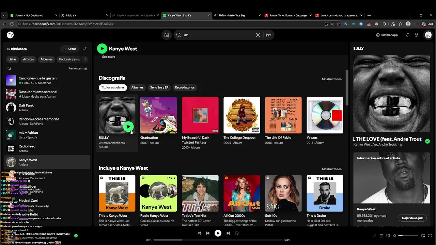Open the Random Access Memories album in the library

click(47, 121)
